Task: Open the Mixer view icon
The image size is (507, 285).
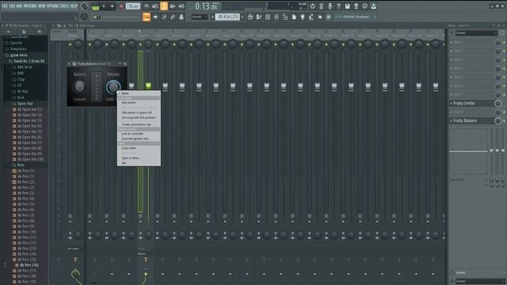Action: click(x=276, y=17)
